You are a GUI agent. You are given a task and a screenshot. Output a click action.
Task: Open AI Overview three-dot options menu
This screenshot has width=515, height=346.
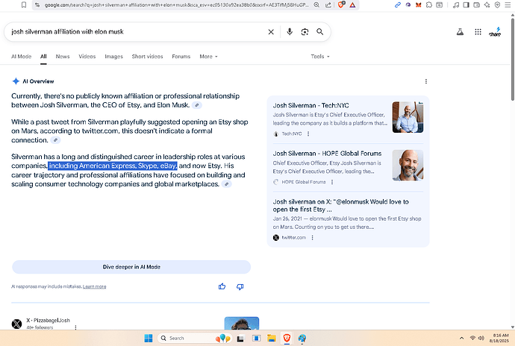[426, 81]
